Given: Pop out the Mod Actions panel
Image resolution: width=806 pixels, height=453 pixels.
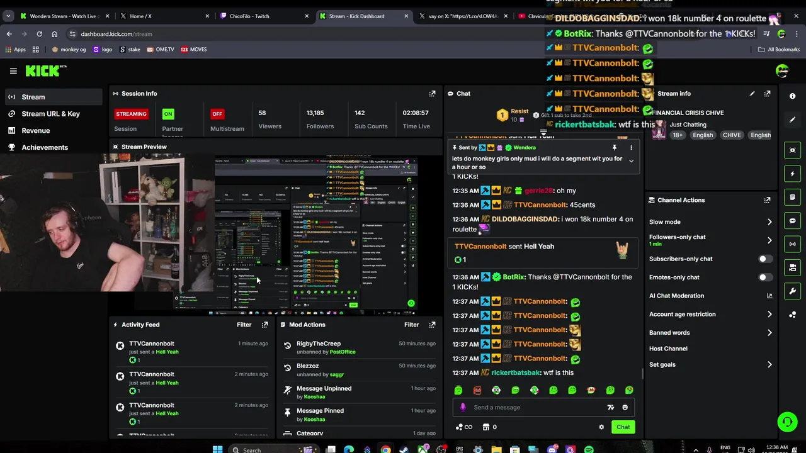Looking at the screenshot, I should click(x=432, y=325).
